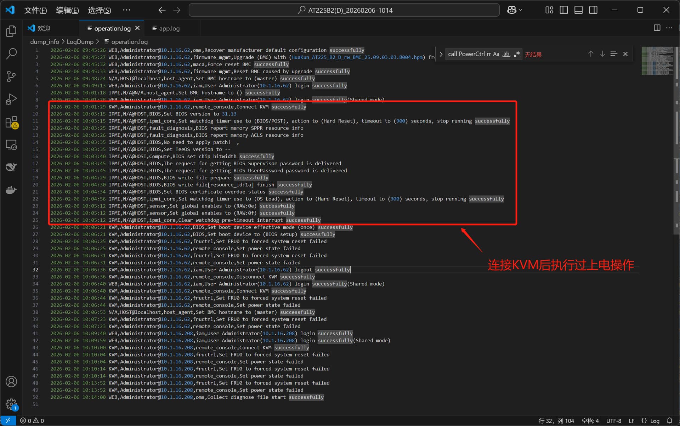This screenshot has height=426, width=680.
Task: Open the Source Control view
Action: pyautogui.click(x=11, y=76)
